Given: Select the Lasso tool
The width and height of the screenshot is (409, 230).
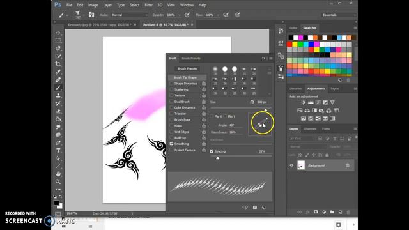Looking at the screenshot, I should [x=58, y=49].
